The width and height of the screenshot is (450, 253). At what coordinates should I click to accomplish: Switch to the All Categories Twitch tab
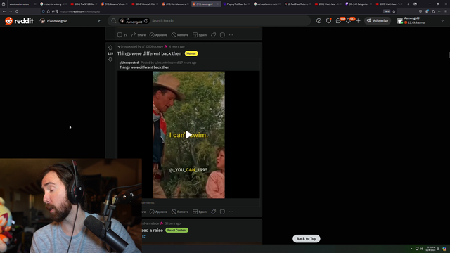358,4
